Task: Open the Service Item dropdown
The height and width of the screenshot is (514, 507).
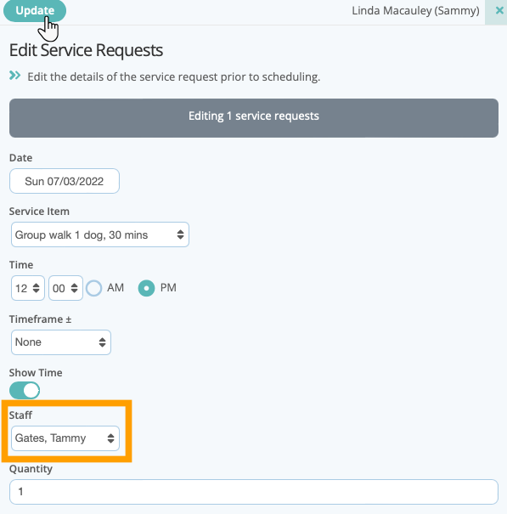Action: (100, 234)
